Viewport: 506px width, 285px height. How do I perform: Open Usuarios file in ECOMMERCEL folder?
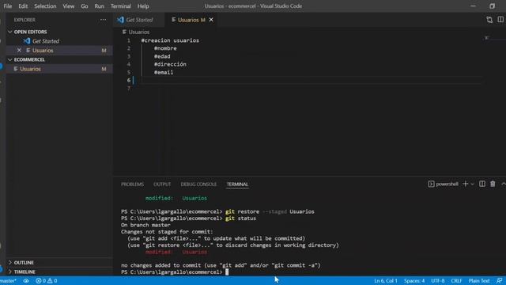(59, 69)
